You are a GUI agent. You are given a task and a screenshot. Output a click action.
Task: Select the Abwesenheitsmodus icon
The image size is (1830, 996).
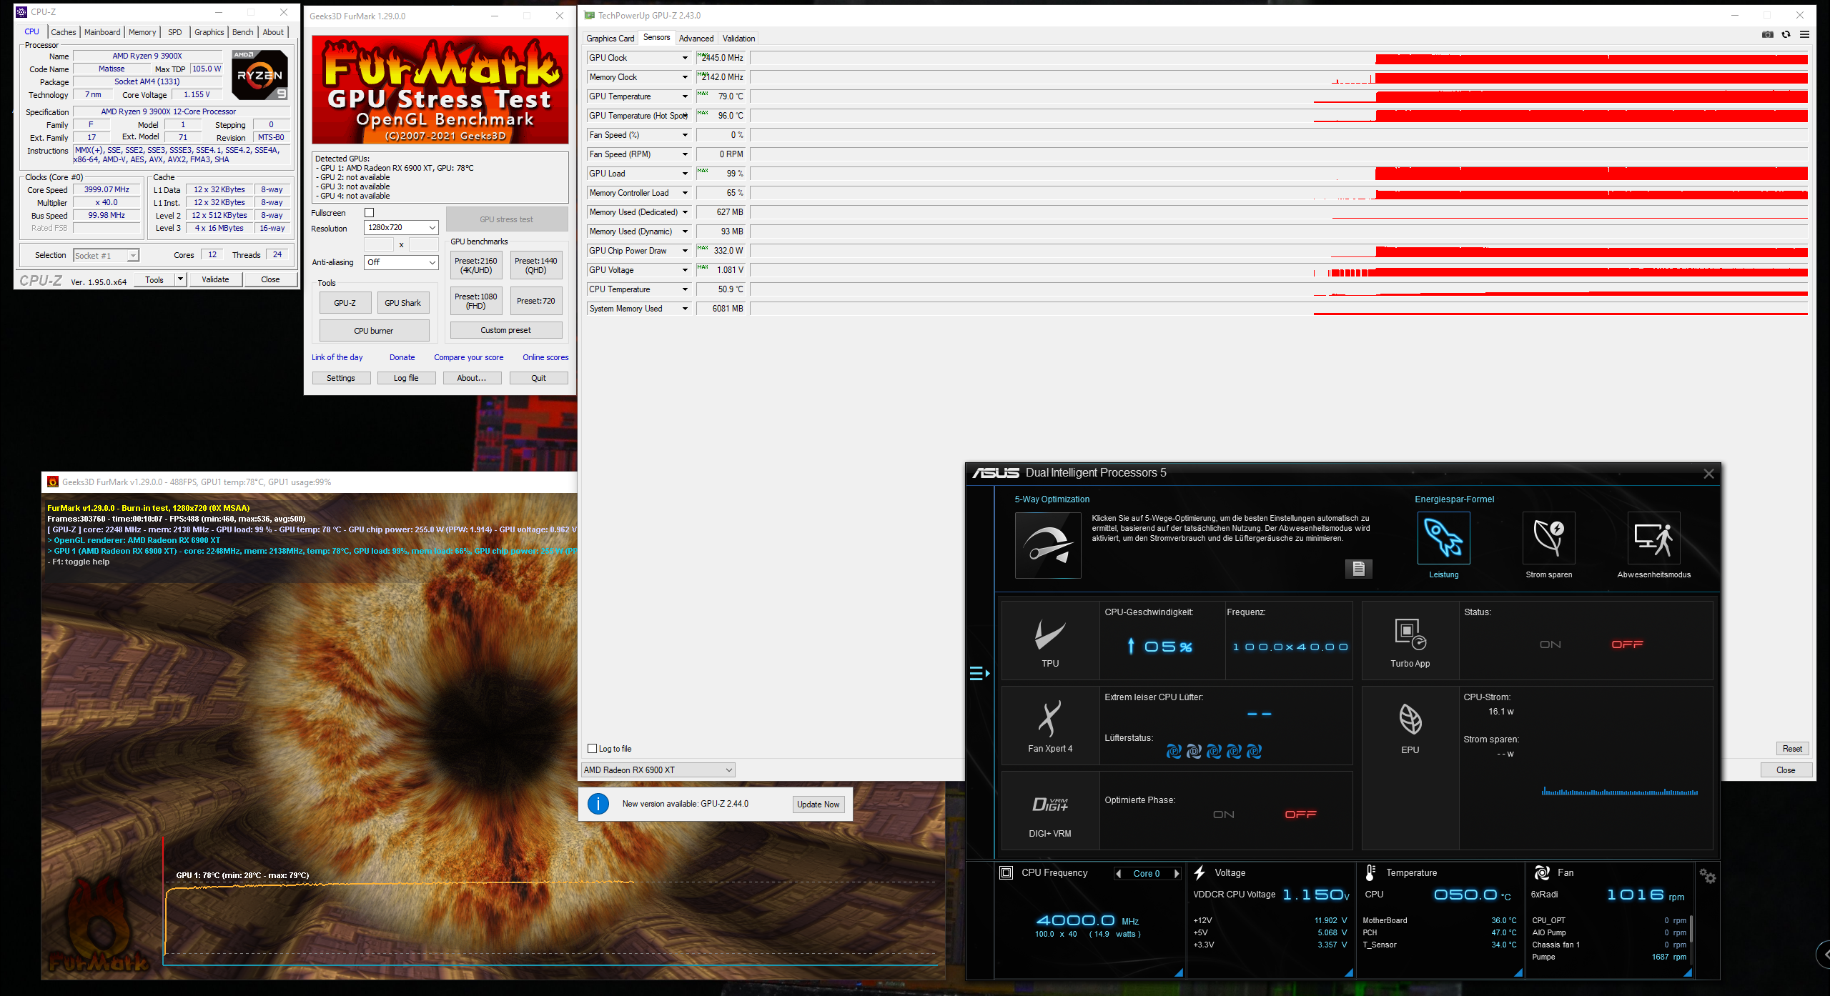[1653, 538]
